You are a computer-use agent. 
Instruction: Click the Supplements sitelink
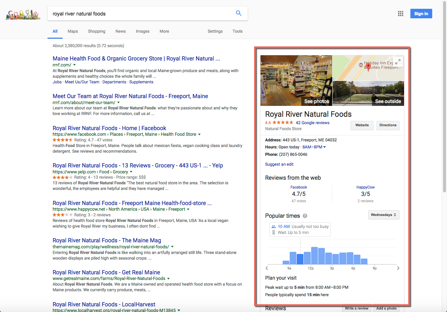(x=141, y=82)
